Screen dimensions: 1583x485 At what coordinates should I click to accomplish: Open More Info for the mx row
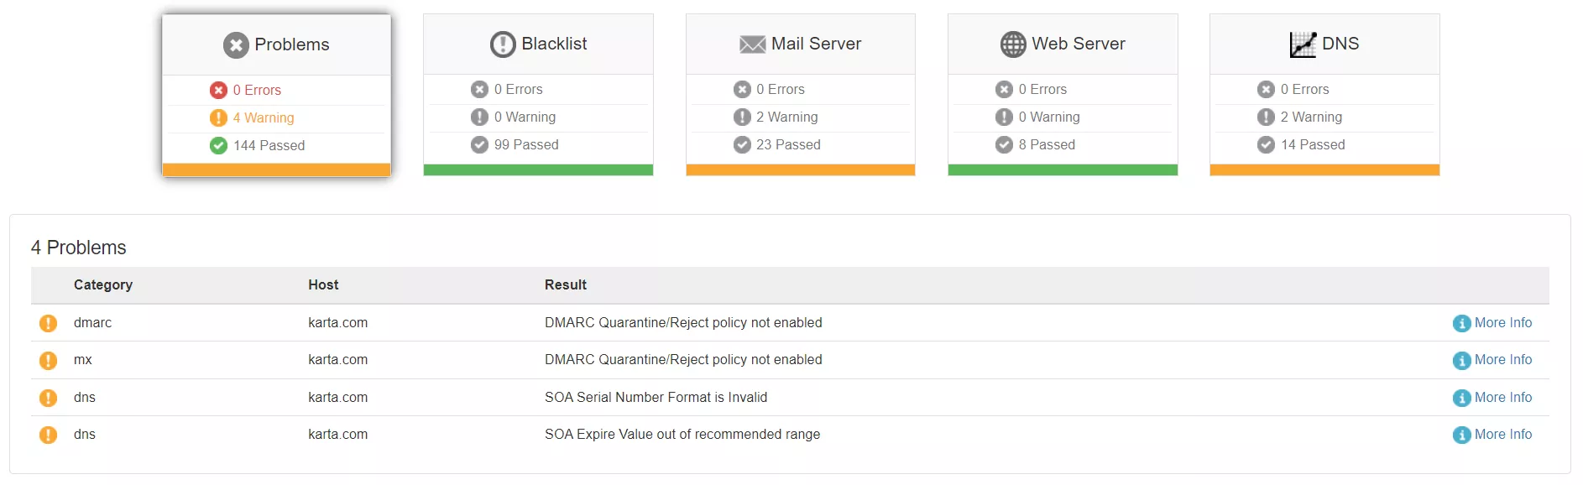pos(1492,360)
